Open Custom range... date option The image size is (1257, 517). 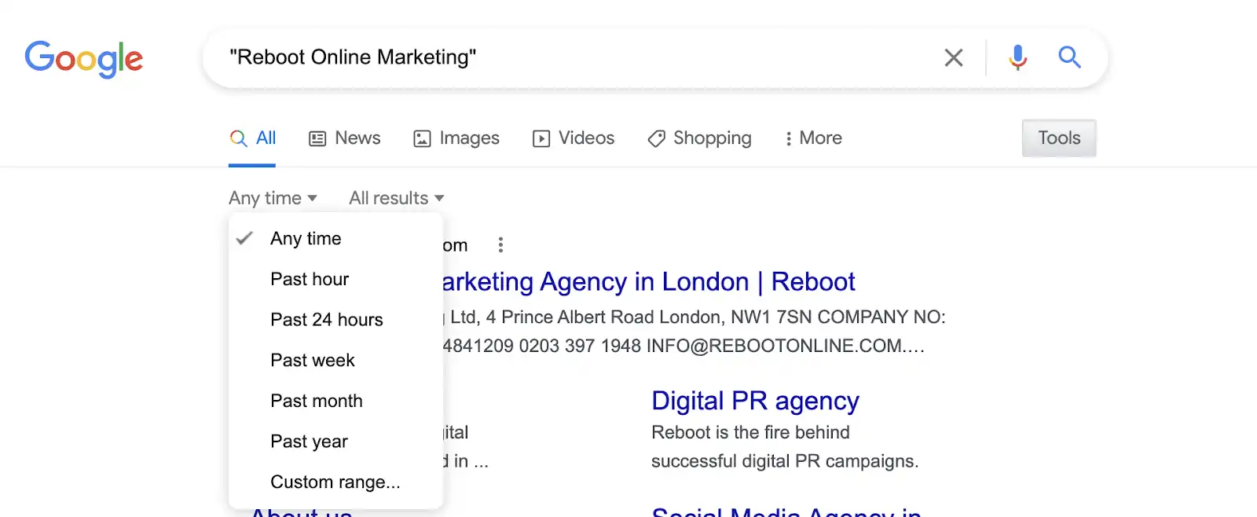point(335,482)
